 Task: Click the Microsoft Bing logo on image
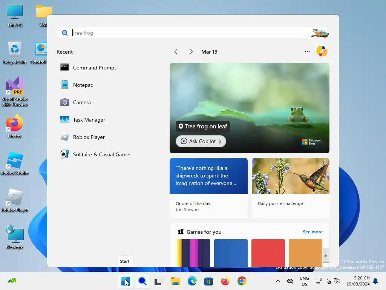[312, 142]
